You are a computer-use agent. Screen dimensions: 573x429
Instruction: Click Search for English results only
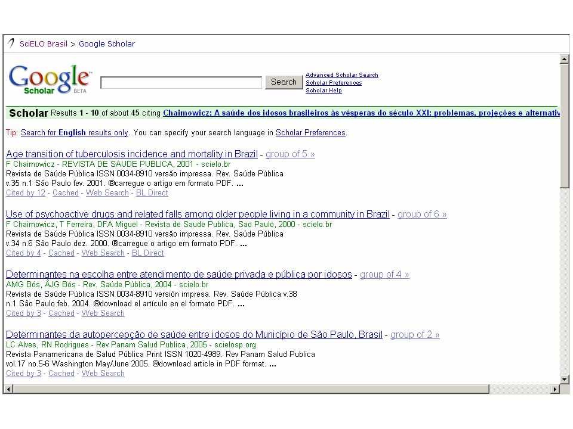point(75,132)
